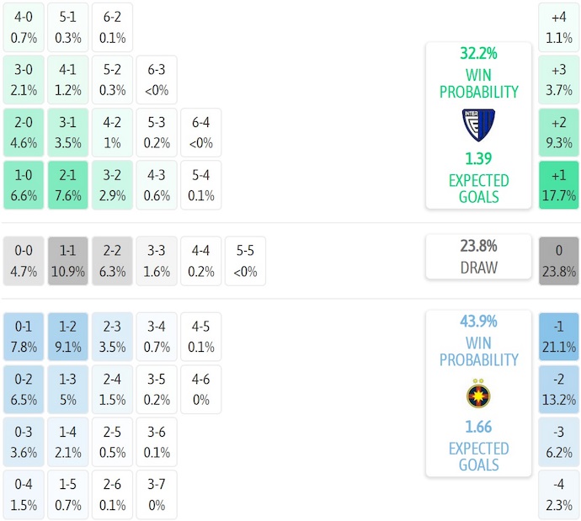Choose the 0-4 score cell
Image resolution: width=581 pixels, height=521 pixels.
coord(24,494)
